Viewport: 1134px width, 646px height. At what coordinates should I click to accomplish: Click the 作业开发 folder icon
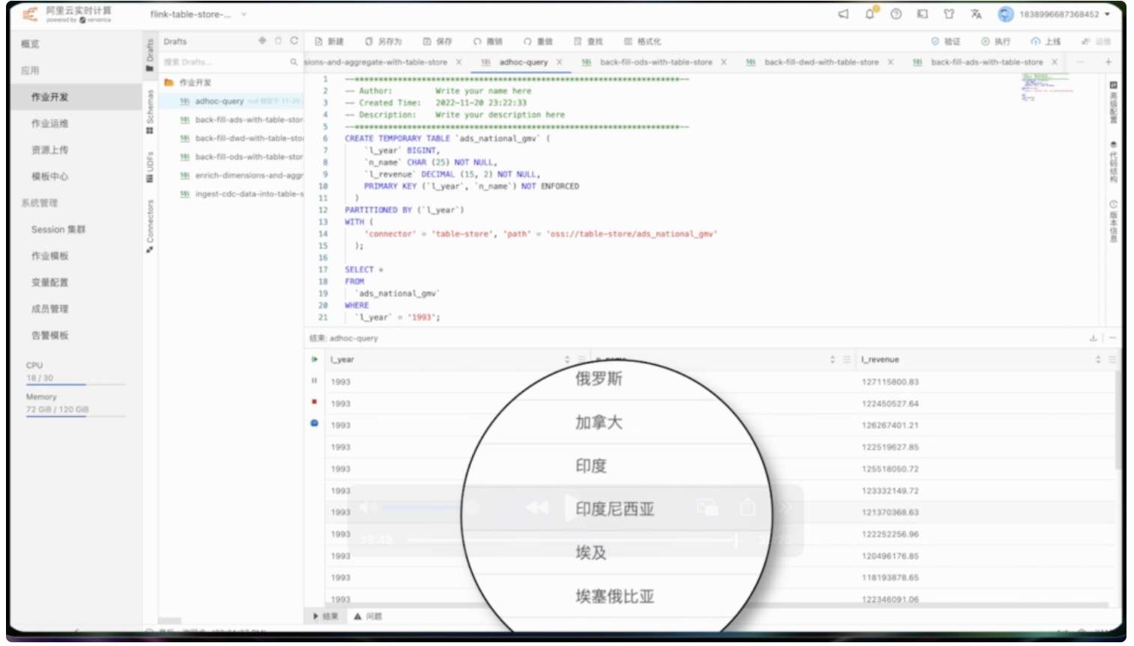tap(169, 82)
